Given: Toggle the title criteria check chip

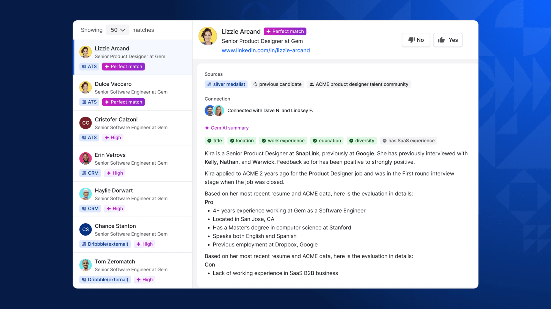Looking at the screenshot, I should pos(214,141).
